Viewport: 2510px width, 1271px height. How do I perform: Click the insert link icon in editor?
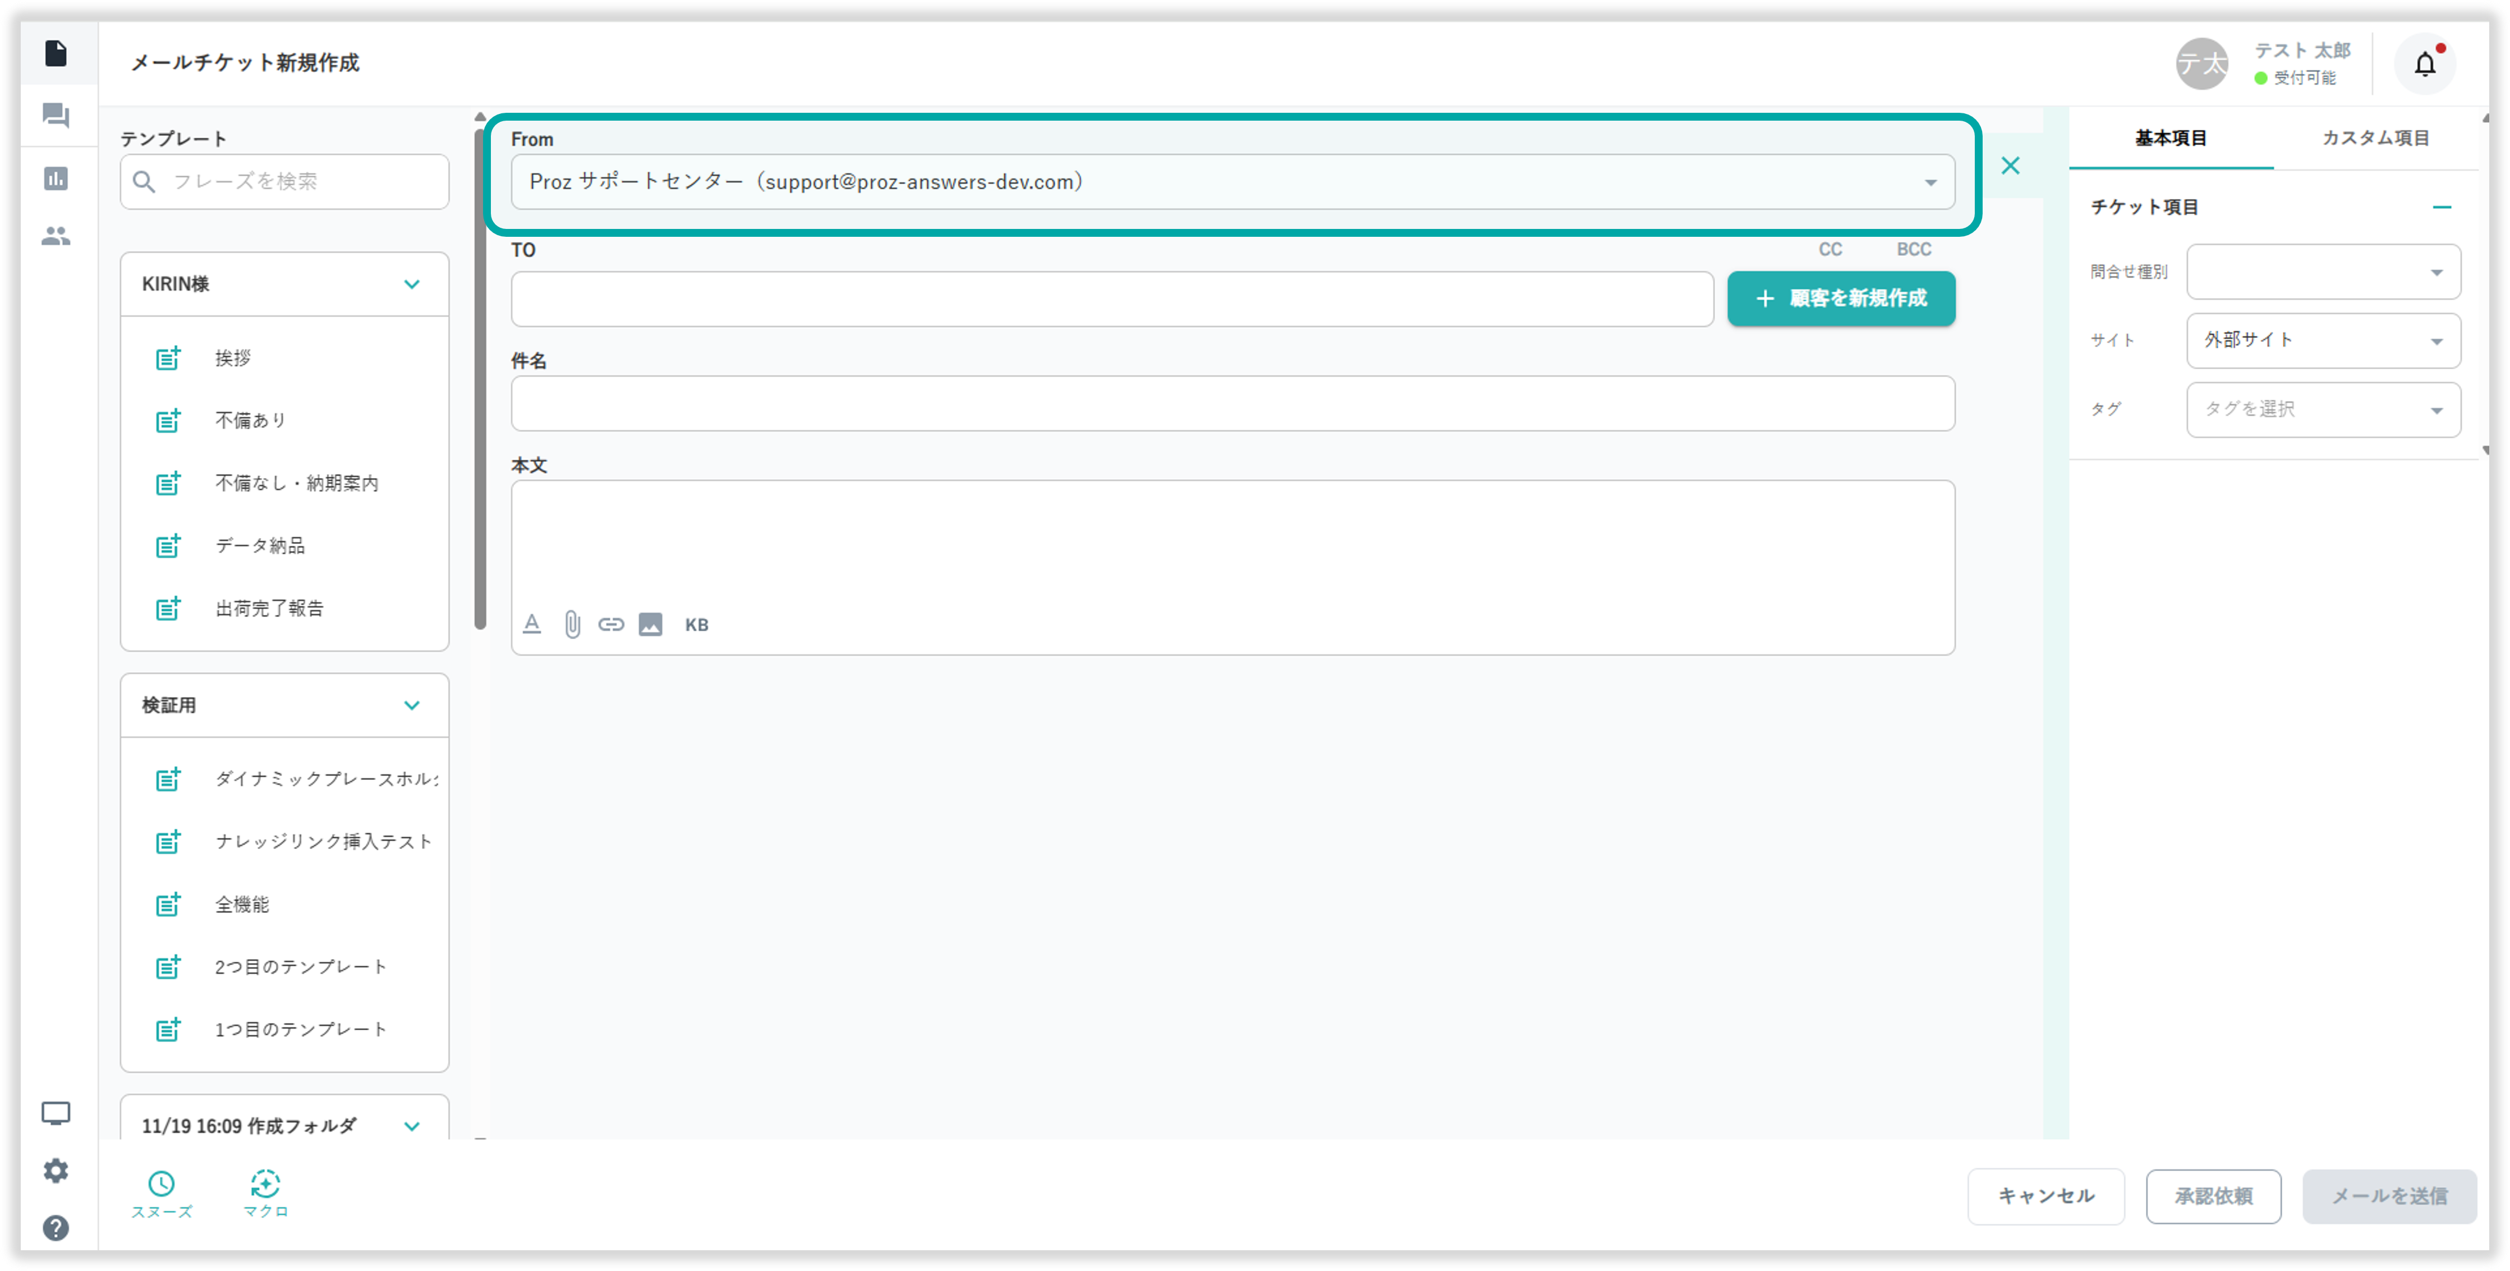(611, 625)
